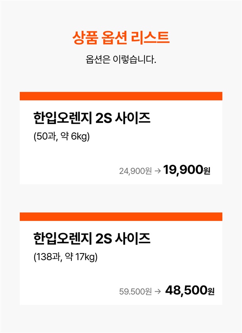This screenshot has width=242, height=333.
Task: Click the arrow before 19,900원
Action: (x=157, y=171)
